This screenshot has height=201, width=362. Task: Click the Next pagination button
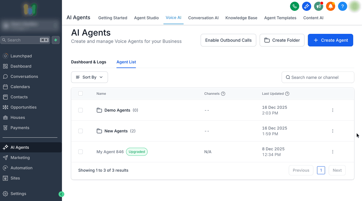337,170
